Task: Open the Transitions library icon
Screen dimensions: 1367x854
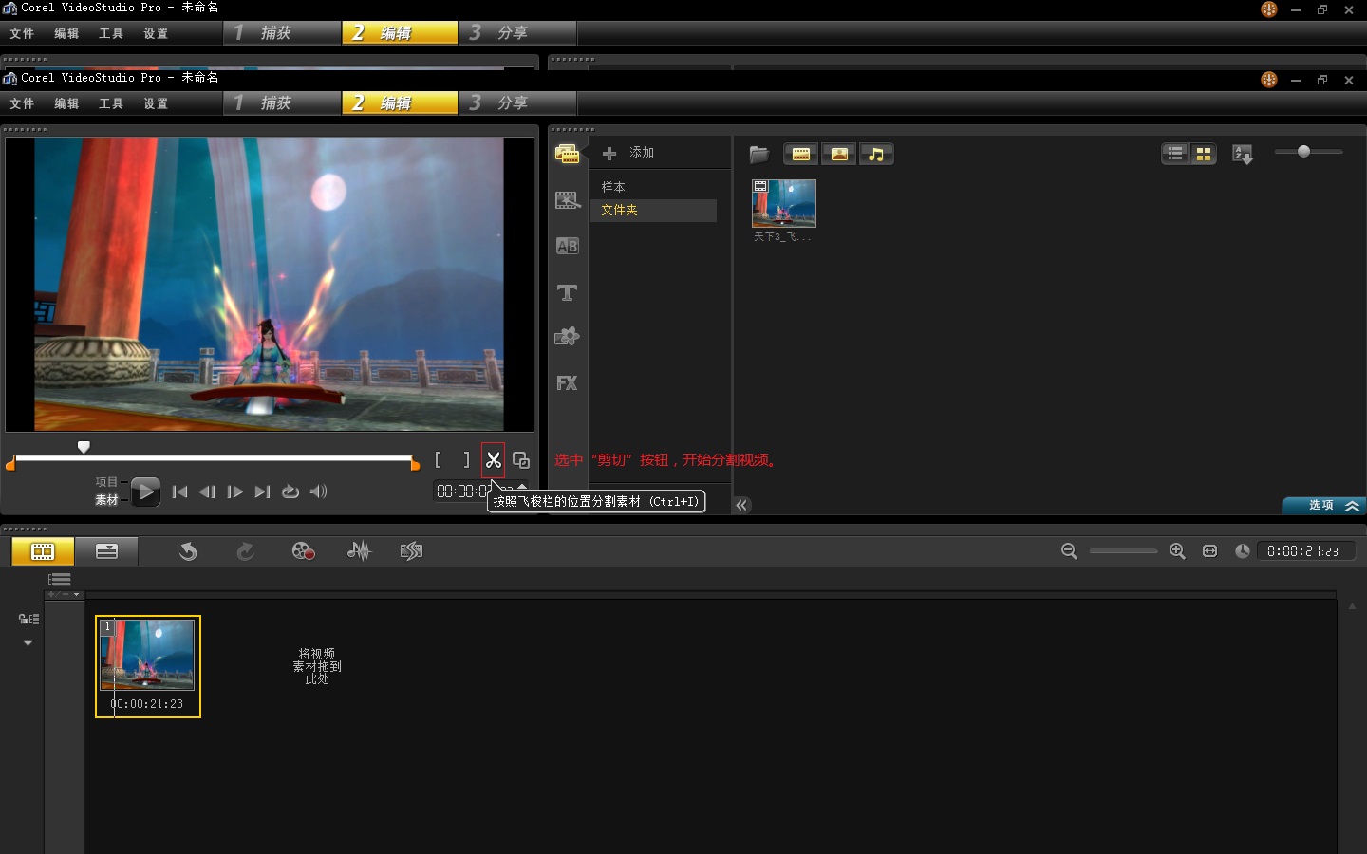Action: click(567, 200)
